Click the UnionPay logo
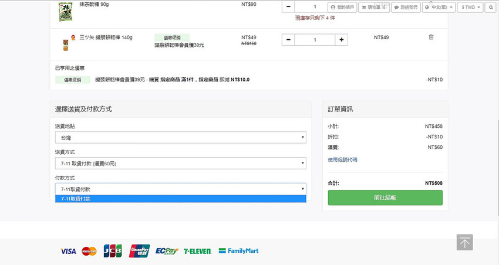The width and height of the screenshot is (499, 265). 139,251
